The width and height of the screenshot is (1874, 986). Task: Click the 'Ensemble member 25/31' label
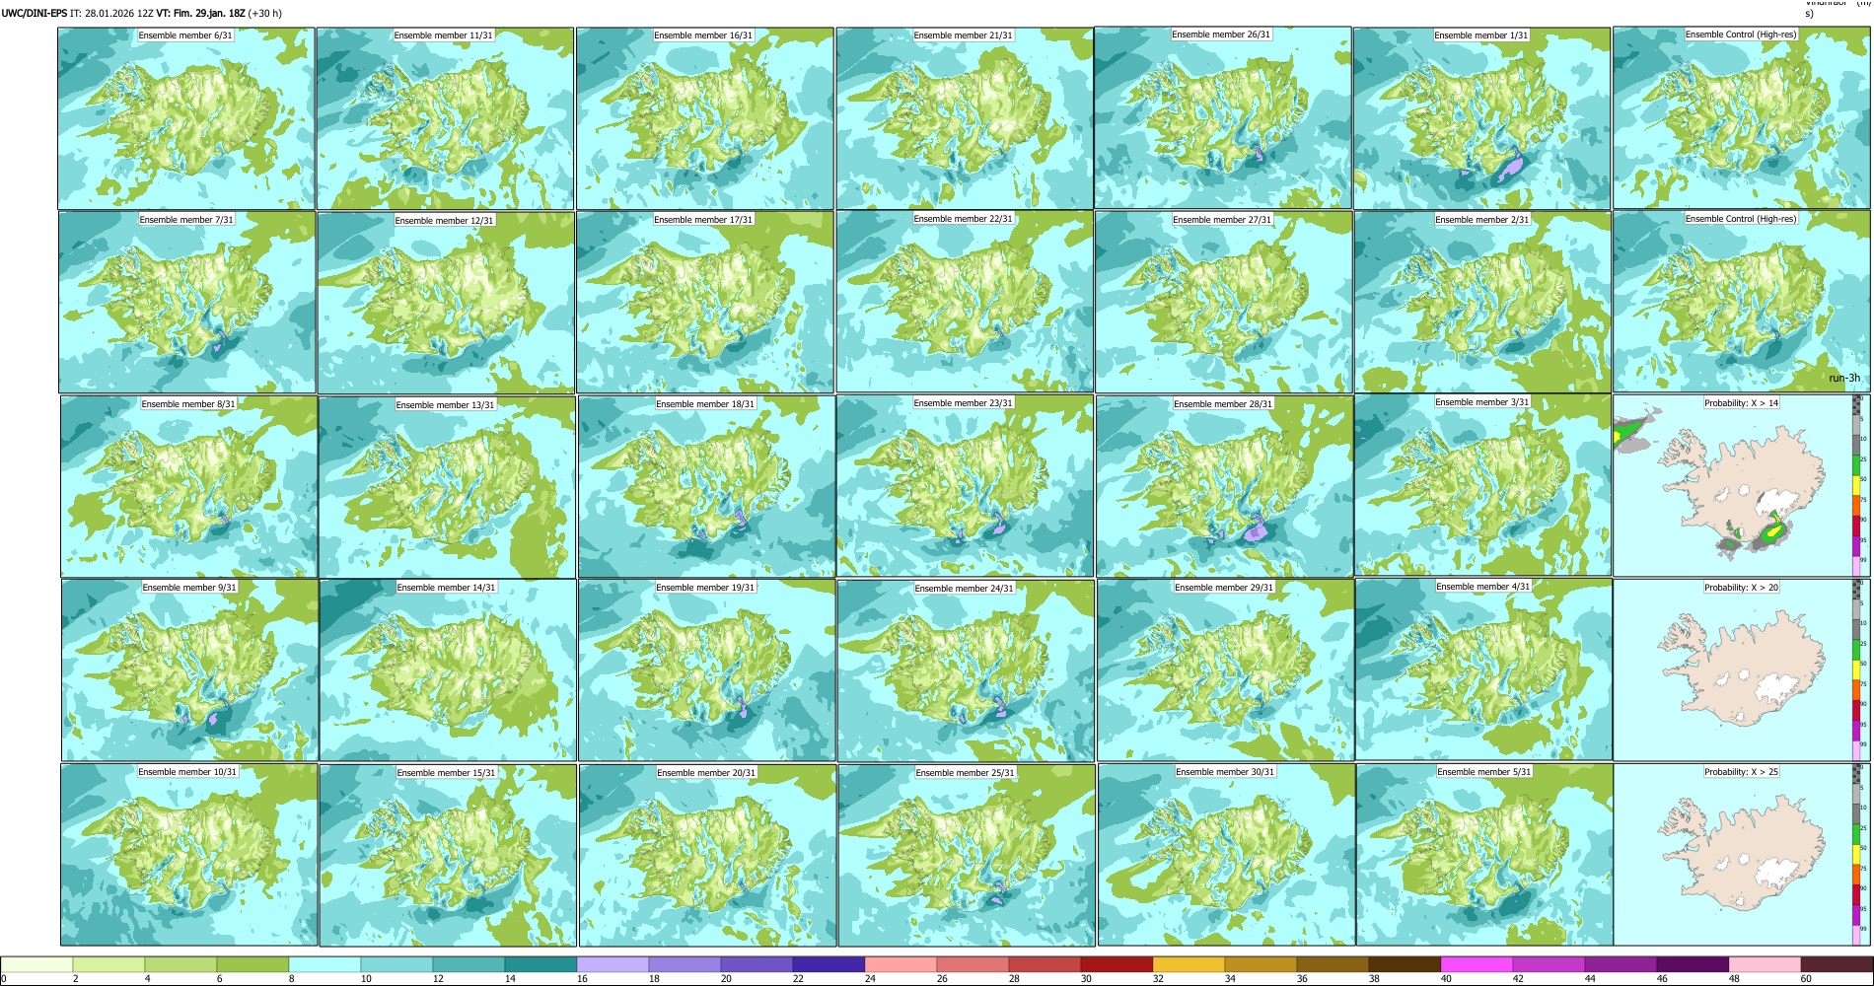(965, 773)
